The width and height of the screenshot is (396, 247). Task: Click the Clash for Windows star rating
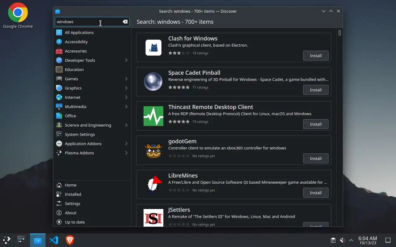pos(179,53)
